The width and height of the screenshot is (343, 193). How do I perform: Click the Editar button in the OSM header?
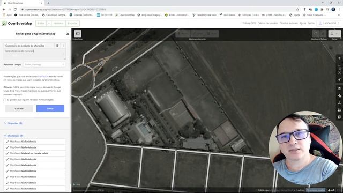(x=41, y=23)
